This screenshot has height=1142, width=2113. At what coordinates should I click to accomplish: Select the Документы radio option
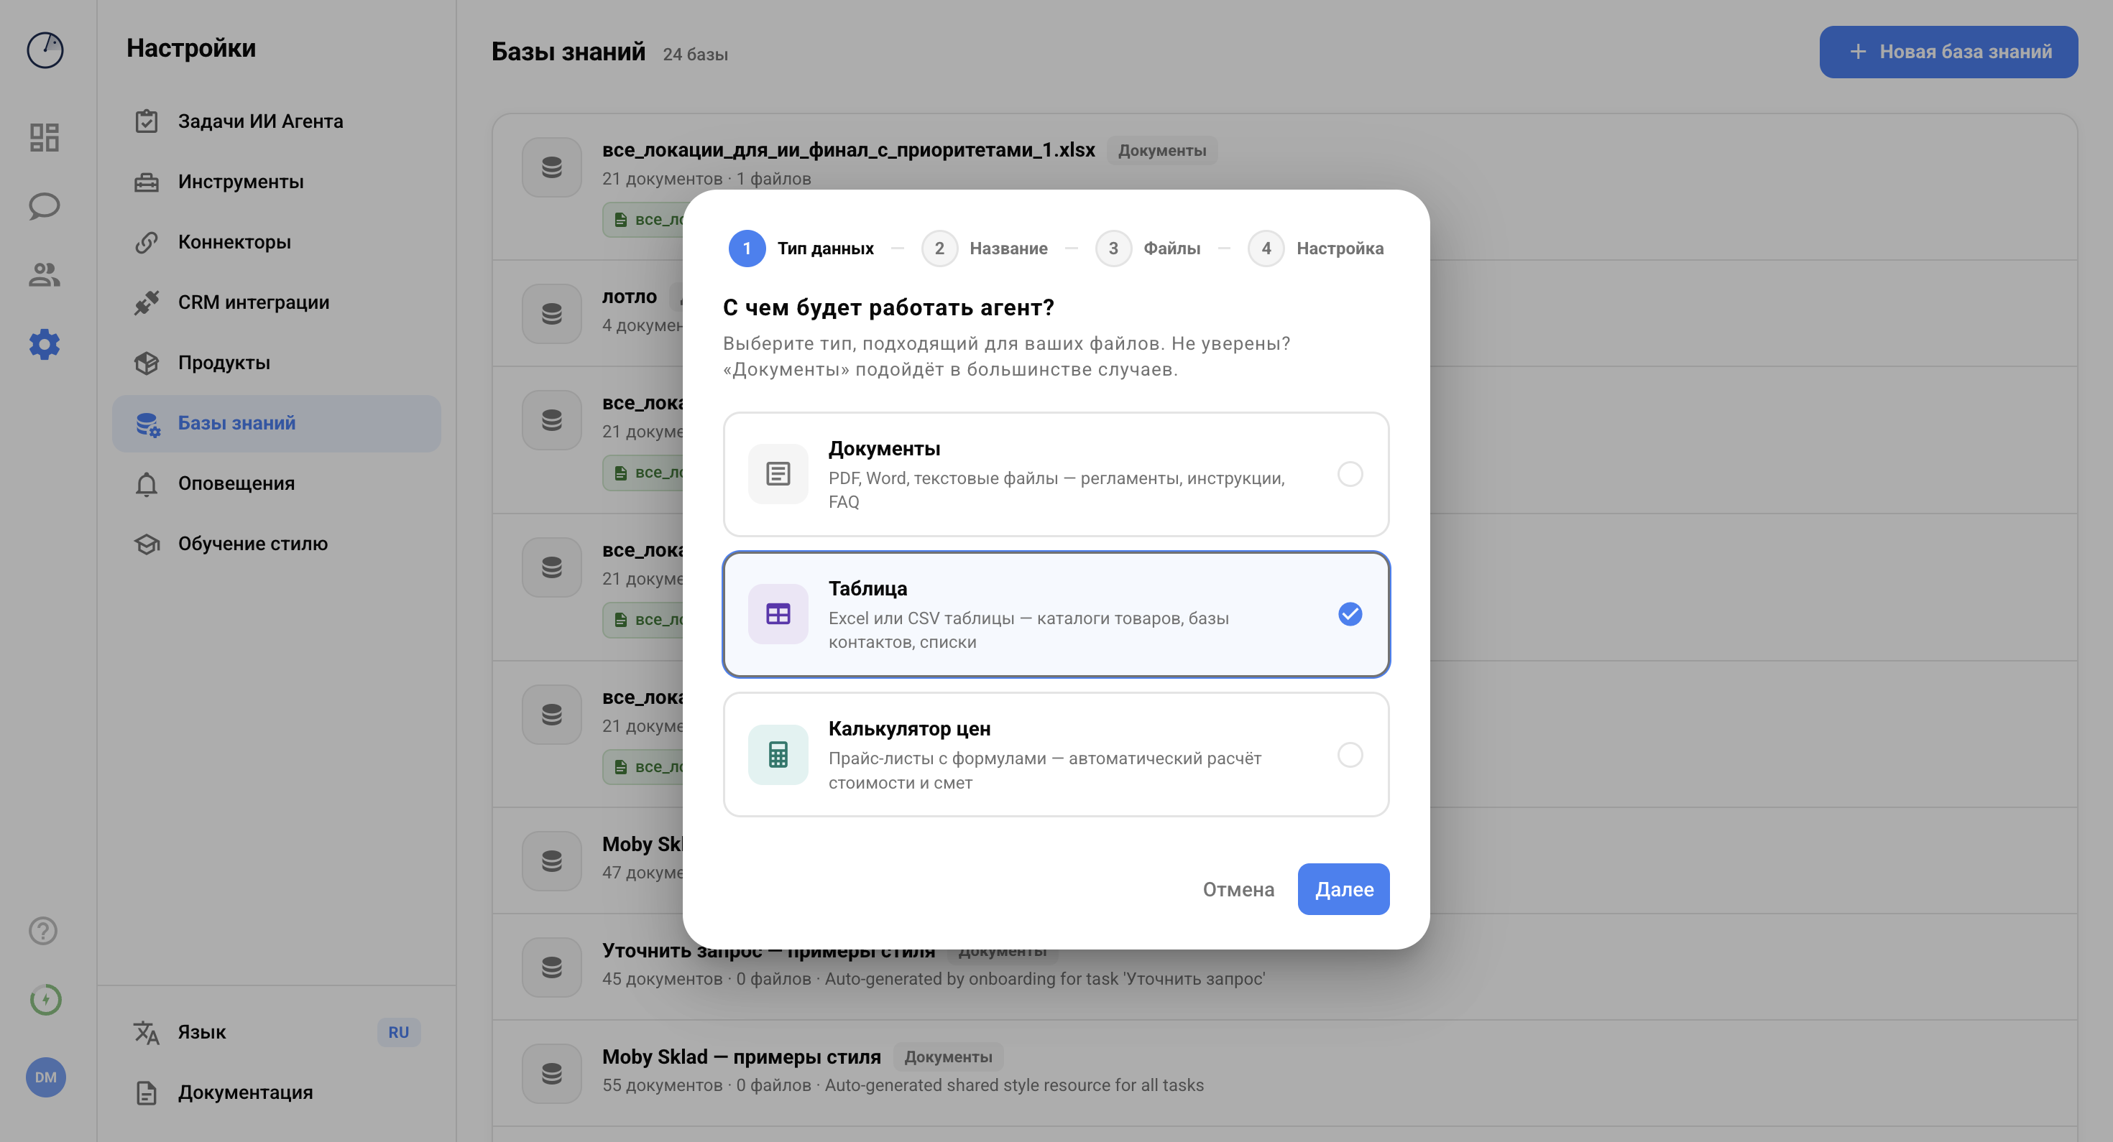point(1349,474)
